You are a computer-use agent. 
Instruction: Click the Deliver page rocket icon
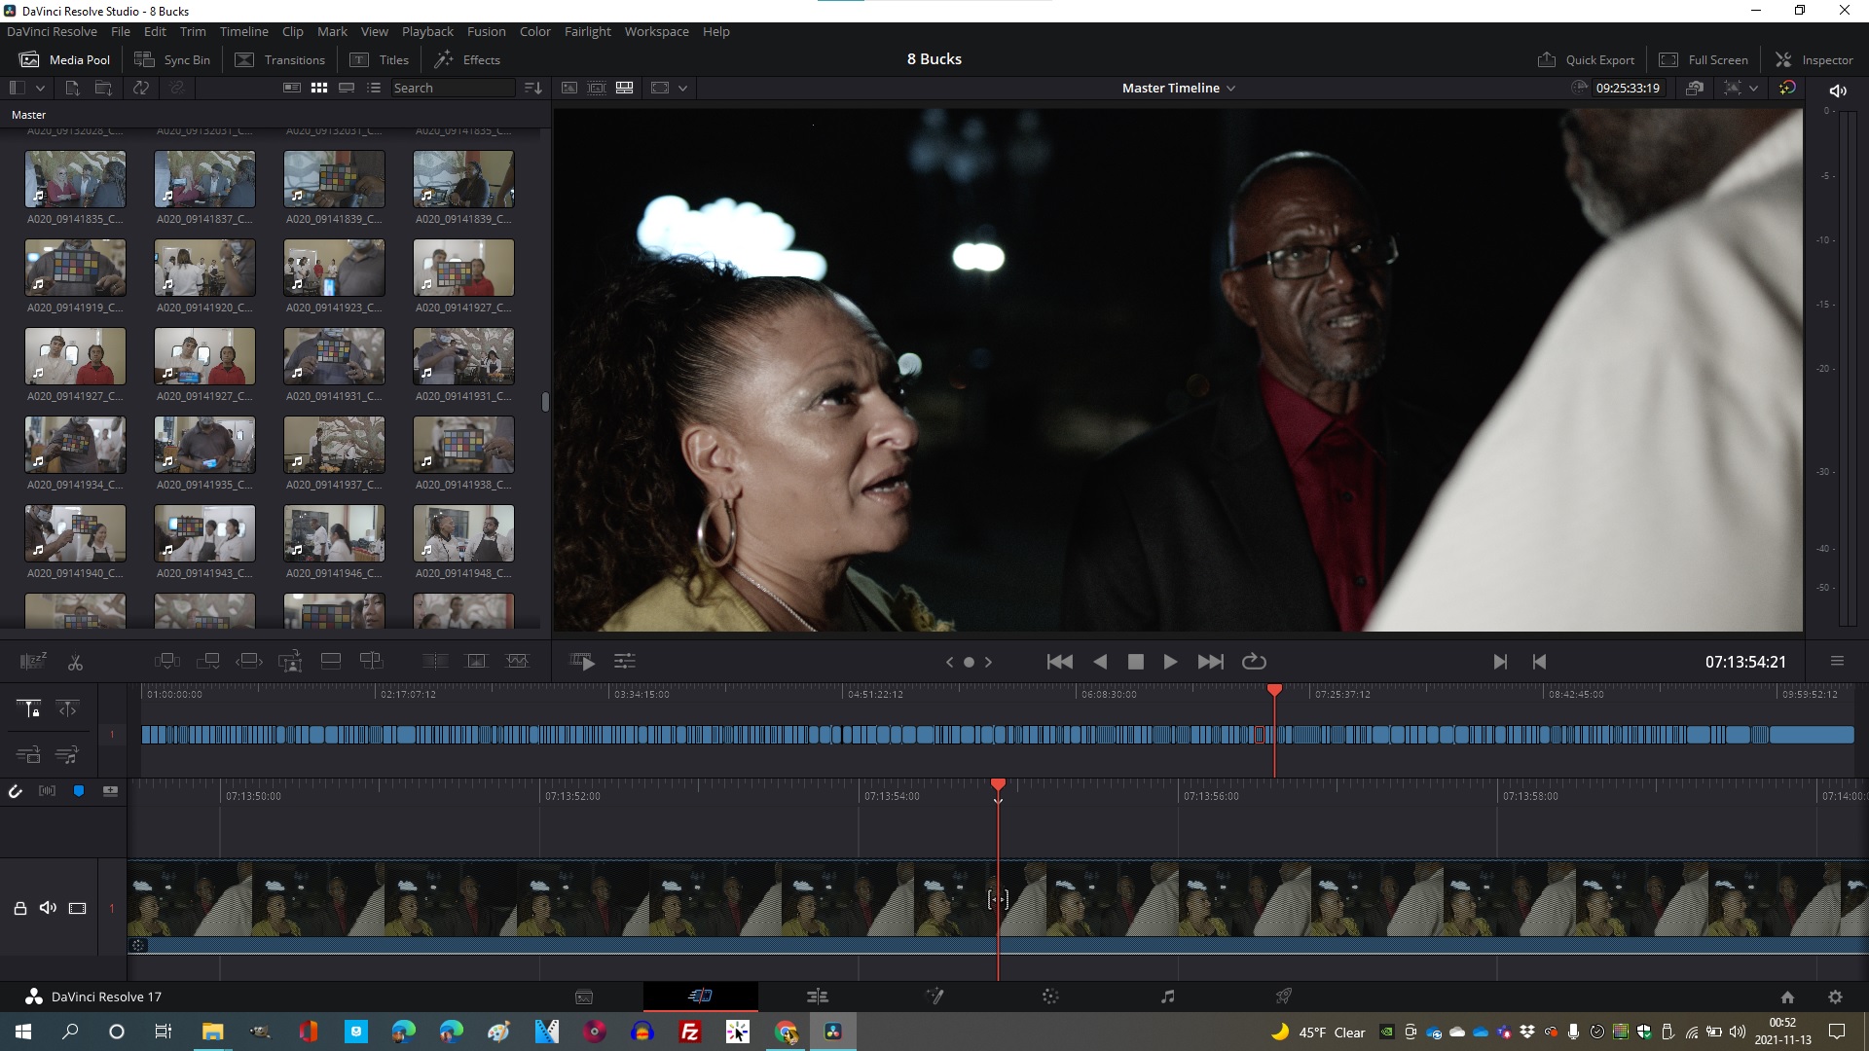click(x=1283, y=997)
